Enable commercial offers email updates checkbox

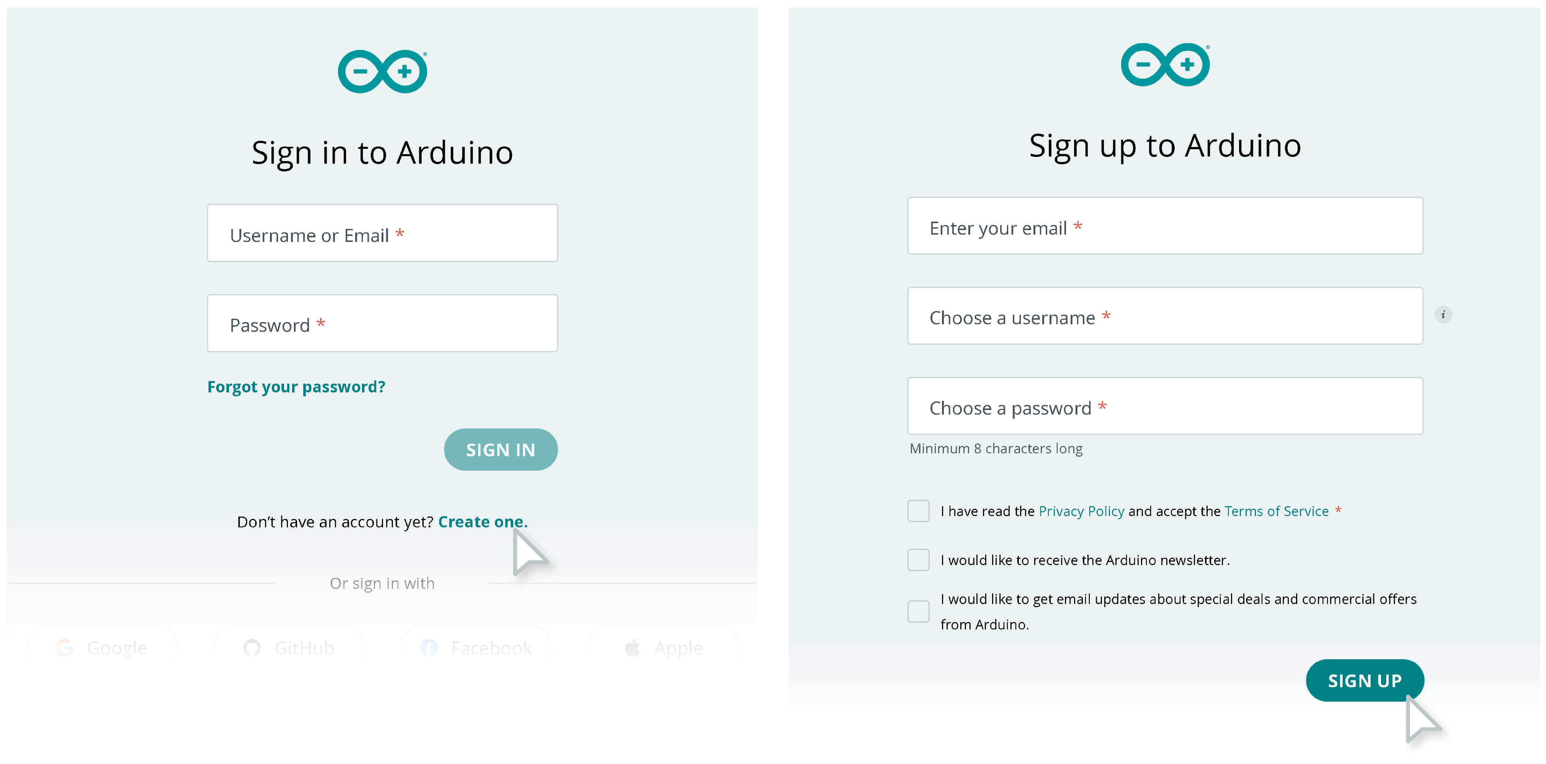(x=917, y=609)
